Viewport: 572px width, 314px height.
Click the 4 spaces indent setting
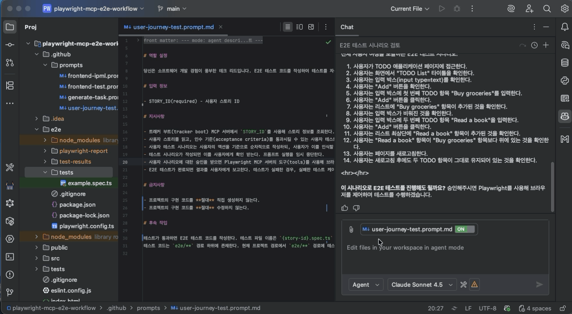point(535,308)
